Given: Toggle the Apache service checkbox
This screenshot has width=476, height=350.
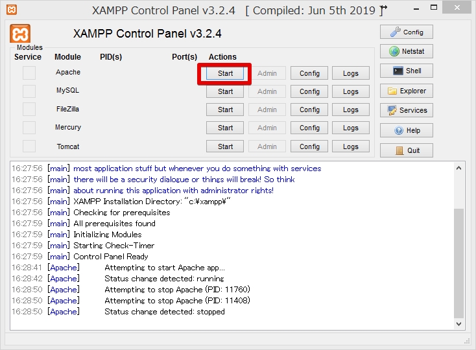Looking at the screenshot, I should pyautogui.click(x=29, y=73).
